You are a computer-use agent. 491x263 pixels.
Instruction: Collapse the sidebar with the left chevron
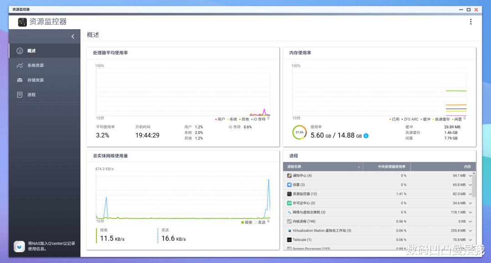(x=73, y=36)
